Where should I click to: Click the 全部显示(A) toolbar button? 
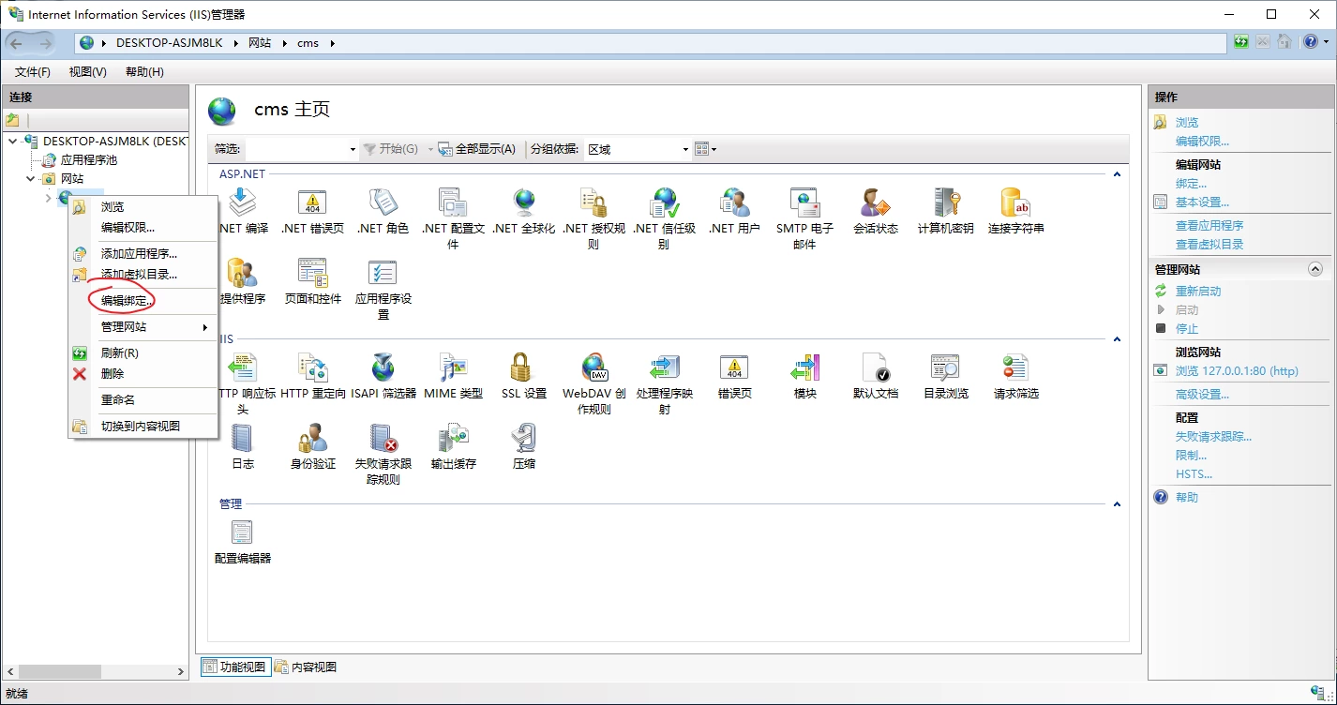tap(476, 149)
